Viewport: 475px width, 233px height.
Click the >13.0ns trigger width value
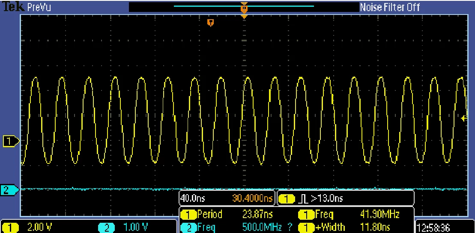pos(327,198)
